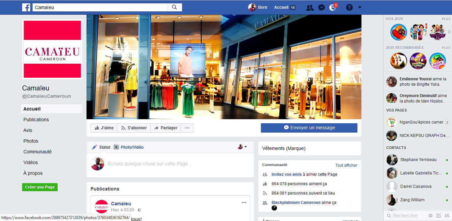Launch the Jackpot Party recommended game
Screen dimensions: 452x221
point(418,61)
